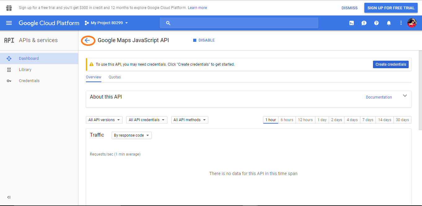This screenshot has width=422, height=206.
Task: Click the Google Cloud Platform logo
Action: 49,23
